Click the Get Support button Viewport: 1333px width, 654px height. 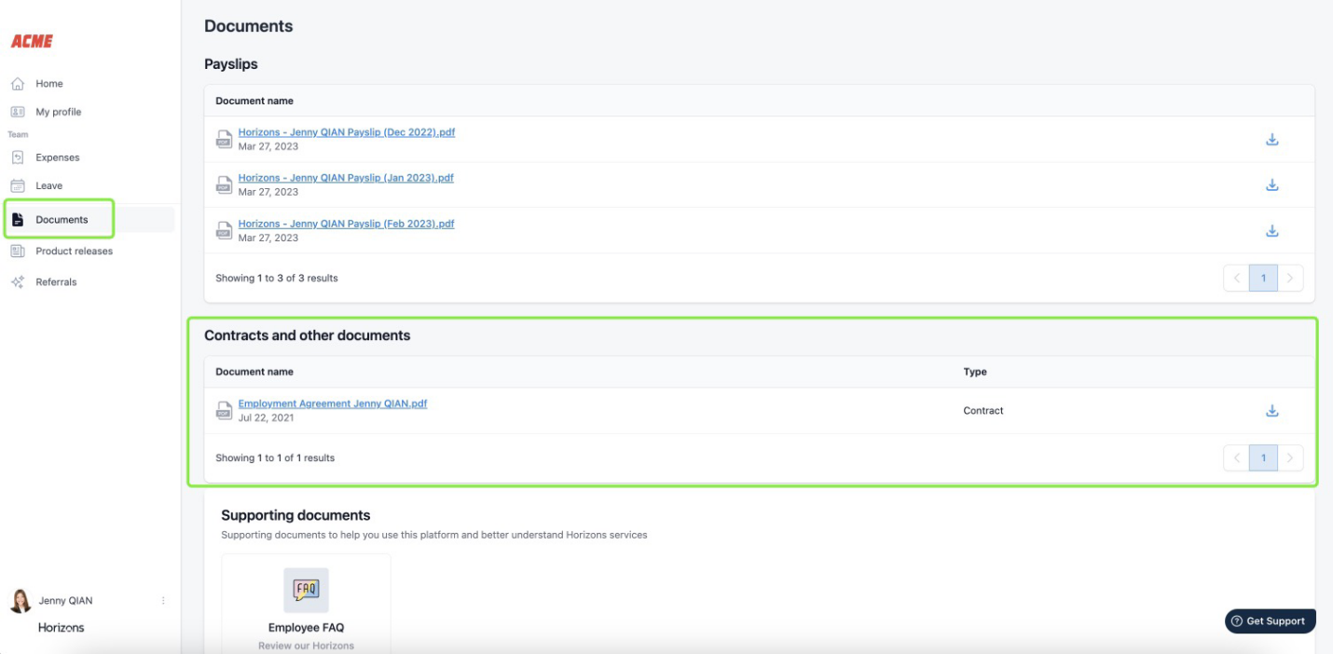pyautogui.click(x=1270, y=621)
